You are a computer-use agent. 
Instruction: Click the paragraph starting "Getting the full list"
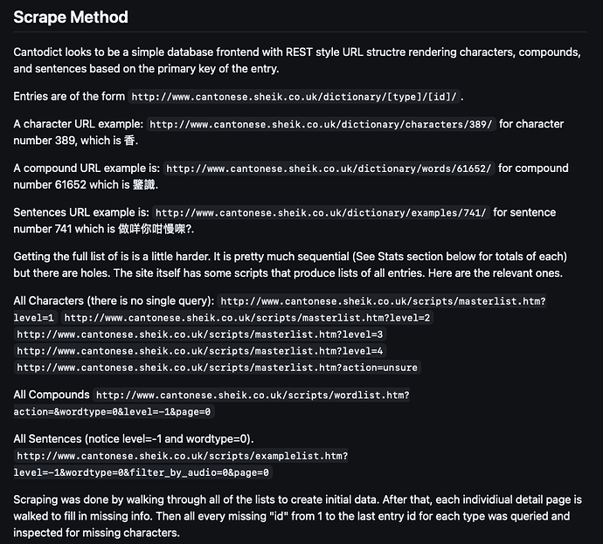click(x=288, y=265)
